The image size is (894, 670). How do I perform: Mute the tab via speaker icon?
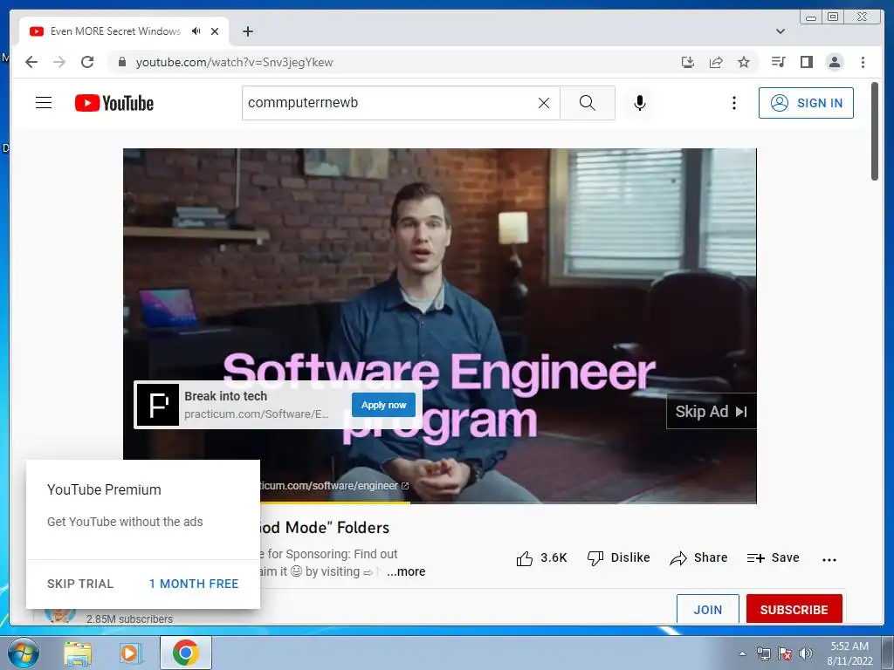(196, 31)
